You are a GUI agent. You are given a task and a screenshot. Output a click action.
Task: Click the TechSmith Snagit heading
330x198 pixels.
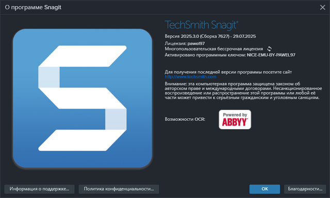click(x=202, y=25)
